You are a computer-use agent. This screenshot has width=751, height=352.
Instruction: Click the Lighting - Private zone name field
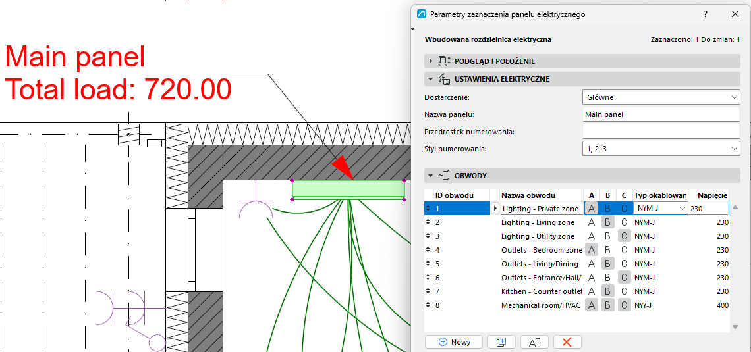542,209
